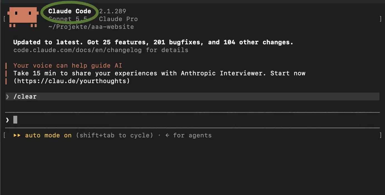Open the code.claude.com changelog link
Image resolution: width=385 pixels, height=195 pixels.
78,50
